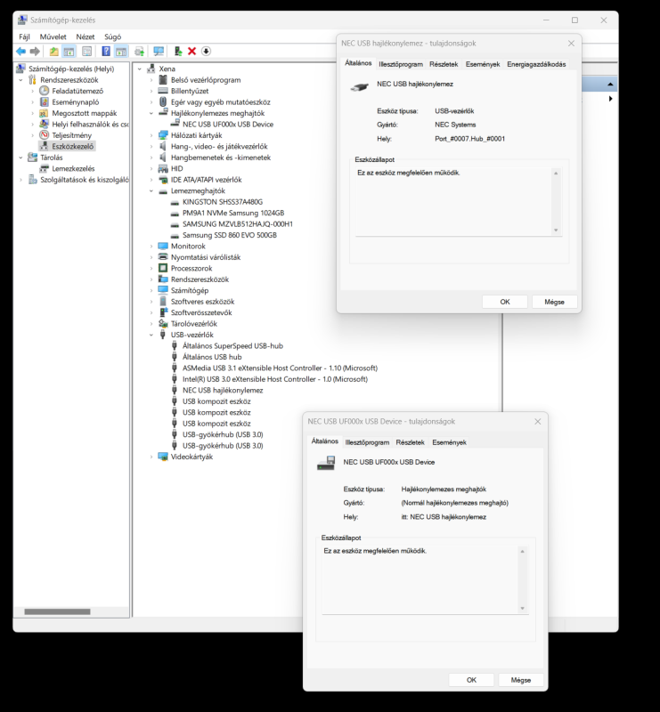Screen dimensions: 660x712
Task: Click OK in NEC USB UF000x USB Device dialog
Action: click(x=471, y=680)
